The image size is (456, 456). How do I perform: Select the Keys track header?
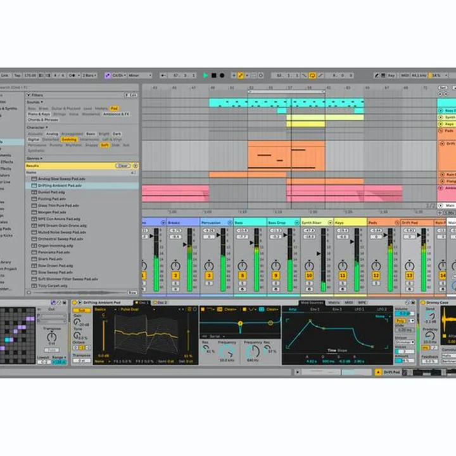350,223
